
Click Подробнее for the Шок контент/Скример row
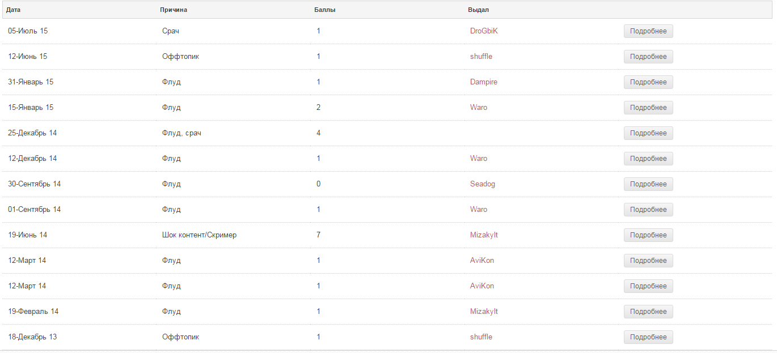pyautogui.click(x=648, y=235)
